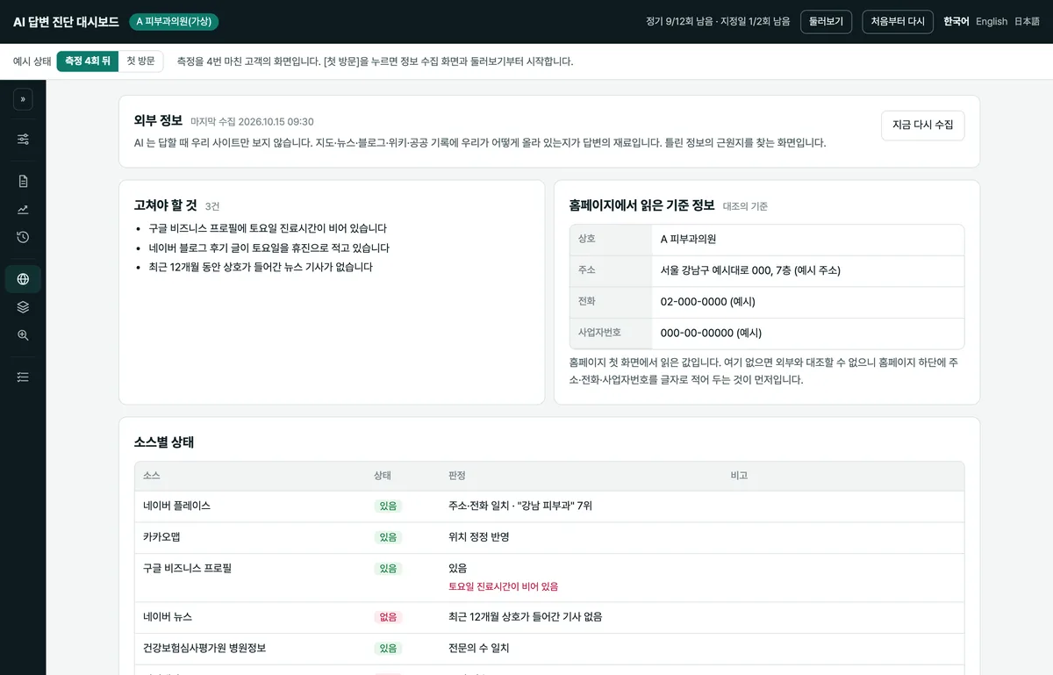1053x675 pixels.
Task: Click the 네이버 뉴스 source row
Action: point(549,617)
